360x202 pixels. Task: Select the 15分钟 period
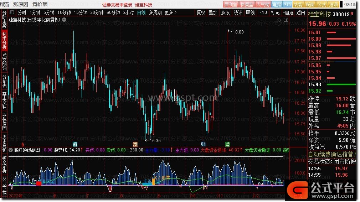pos(80,12)
